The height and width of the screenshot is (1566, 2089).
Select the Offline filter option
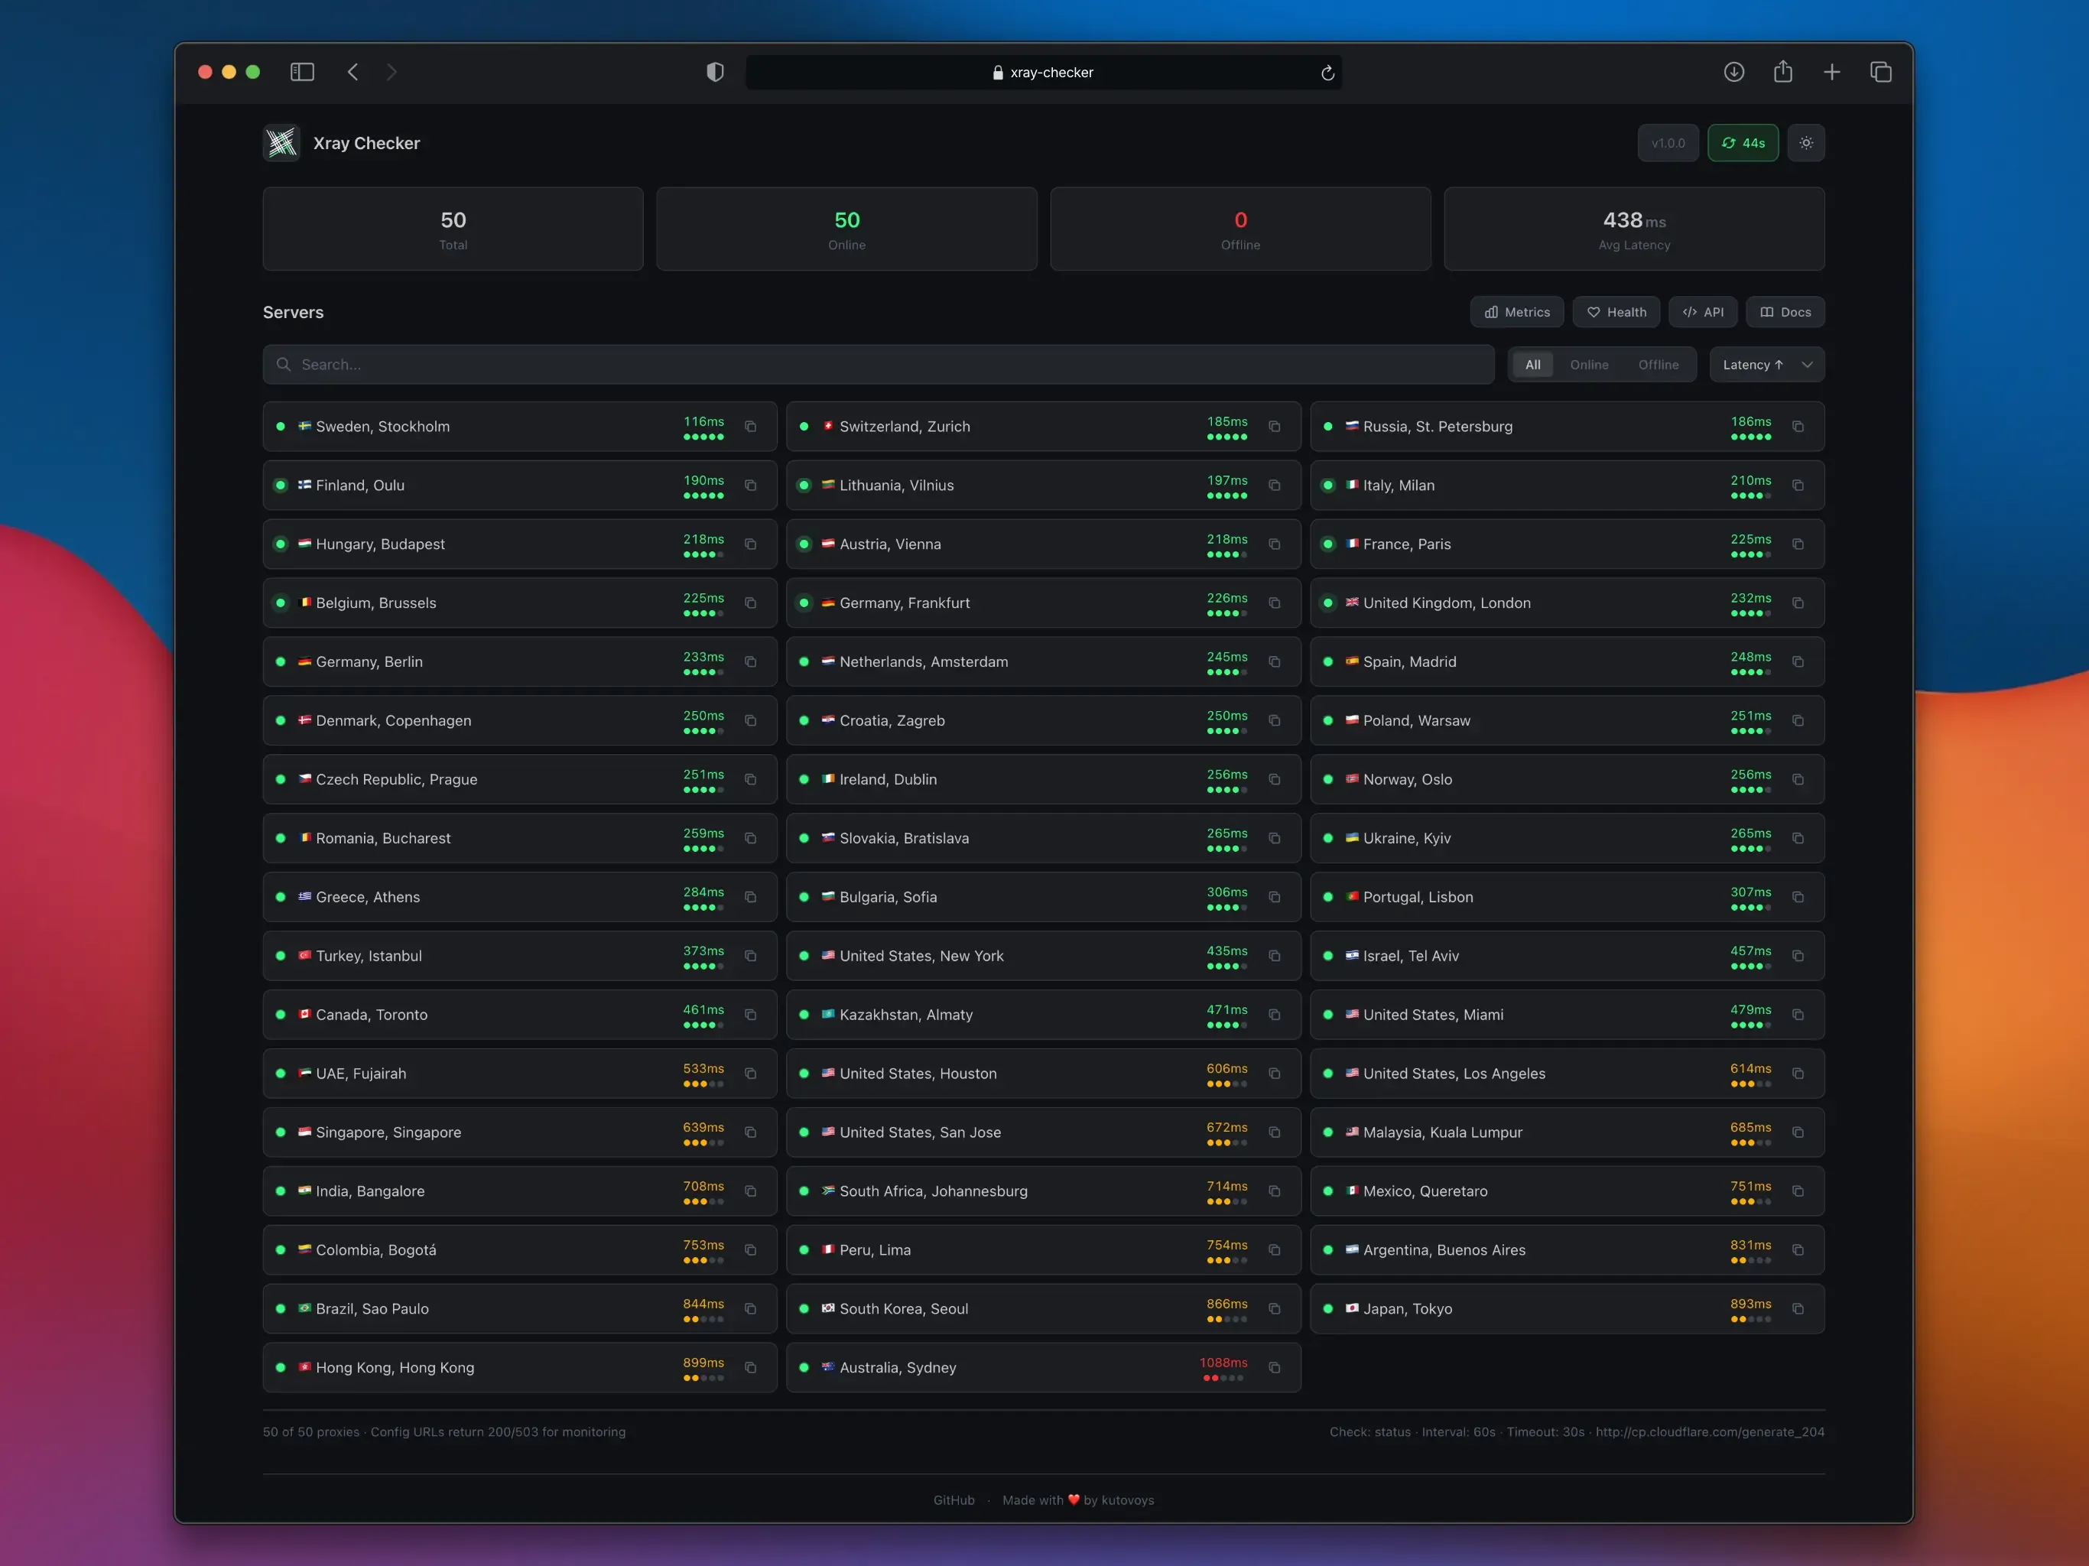[1658, 365]
